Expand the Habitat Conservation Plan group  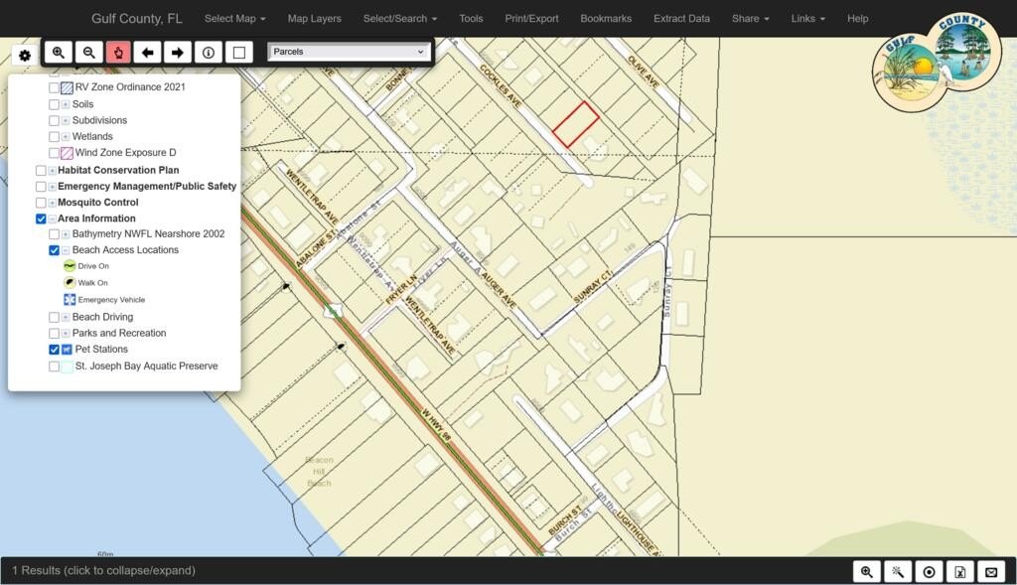[52, 171]
